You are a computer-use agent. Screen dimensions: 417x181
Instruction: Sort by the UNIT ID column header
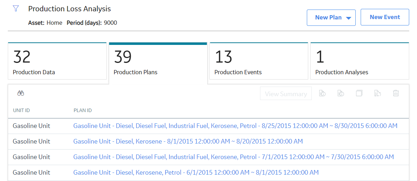(21, 110)
